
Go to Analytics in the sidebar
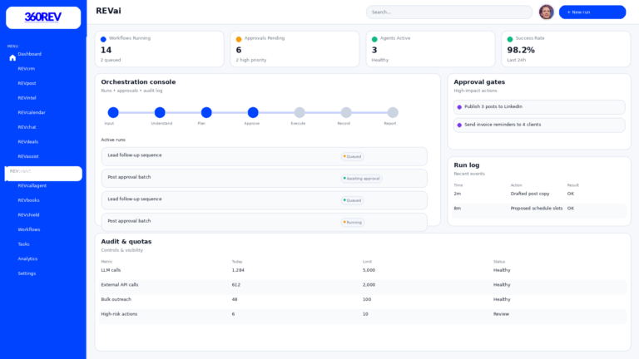point(27,258)
